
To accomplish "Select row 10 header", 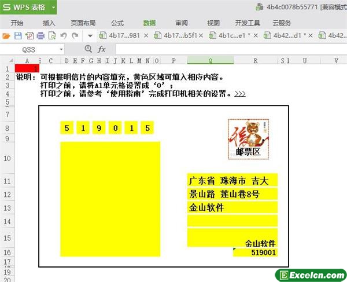I will tap(7, 159).
